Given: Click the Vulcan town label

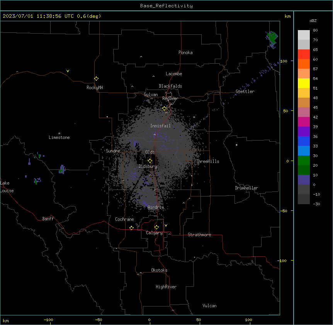Looking at the screenshot, I should click(209, 306).
